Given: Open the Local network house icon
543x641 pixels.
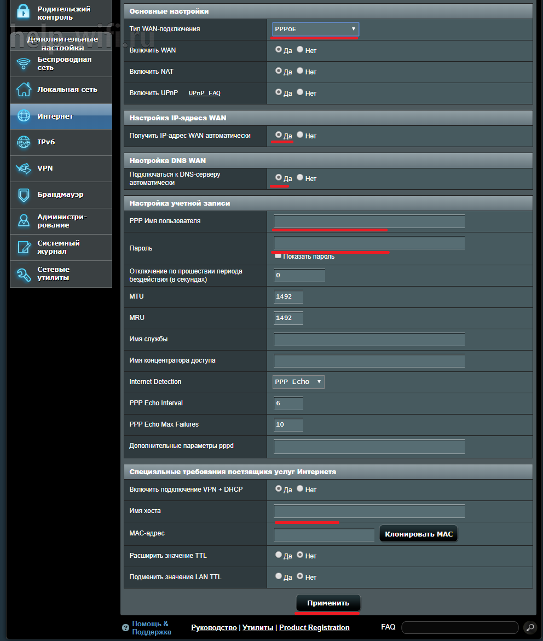Looking at the screenshot, I should [x=24, y=90].
